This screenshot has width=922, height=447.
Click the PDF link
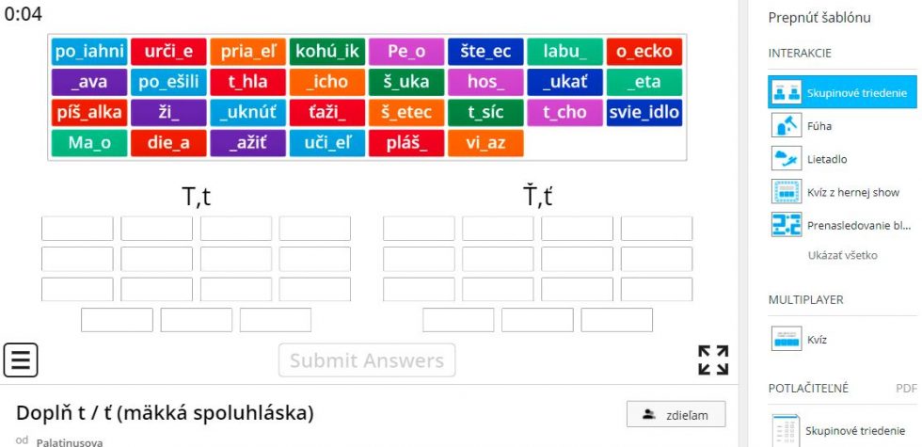pyautogui.click(x=906, y=388)
